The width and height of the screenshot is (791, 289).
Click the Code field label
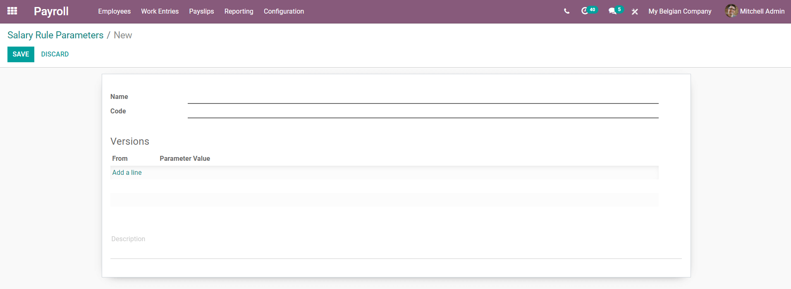point(118,111)
